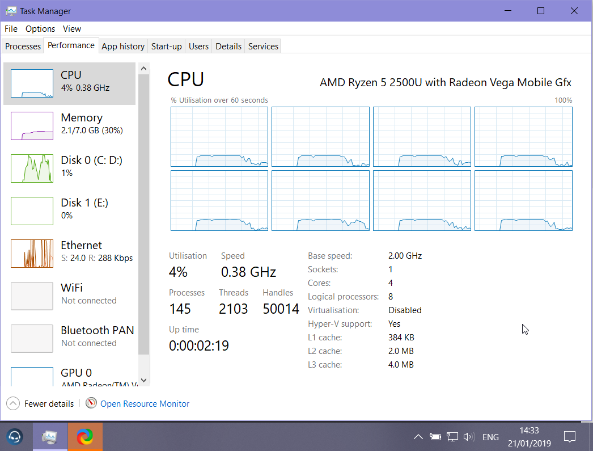
Task: Open the battery status tray icon
Action: [435, 436]
